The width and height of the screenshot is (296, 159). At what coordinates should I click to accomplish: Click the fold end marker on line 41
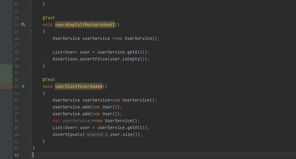point(31,141)
